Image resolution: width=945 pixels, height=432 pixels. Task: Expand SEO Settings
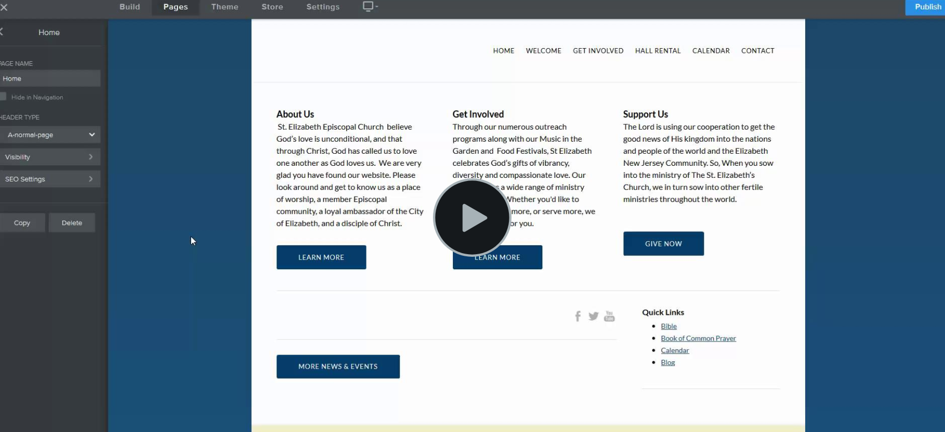tap(50, 179)
